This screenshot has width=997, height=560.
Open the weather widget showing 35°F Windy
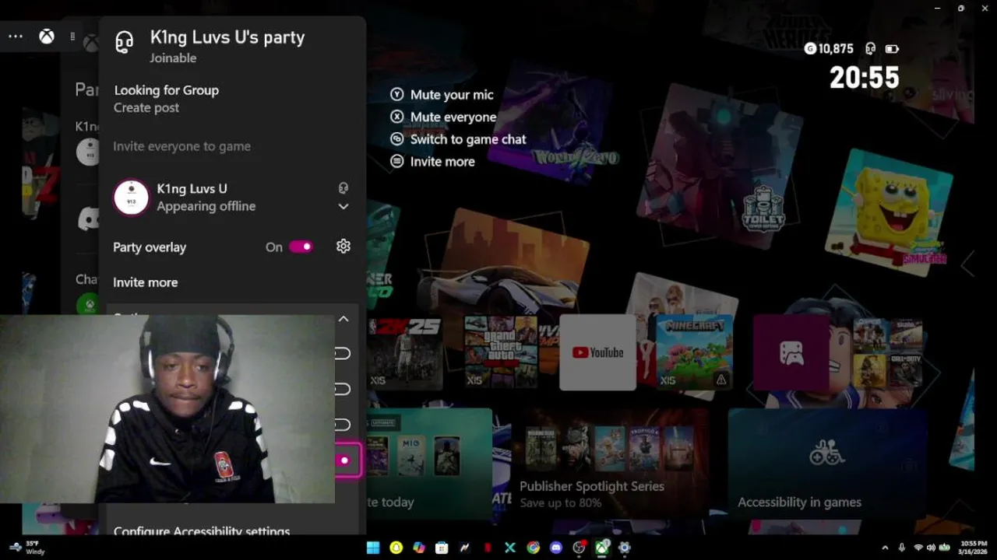26,548
